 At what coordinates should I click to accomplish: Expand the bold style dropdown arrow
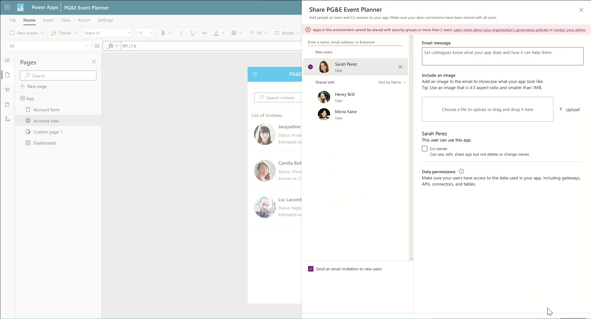[x=170, y=33]
